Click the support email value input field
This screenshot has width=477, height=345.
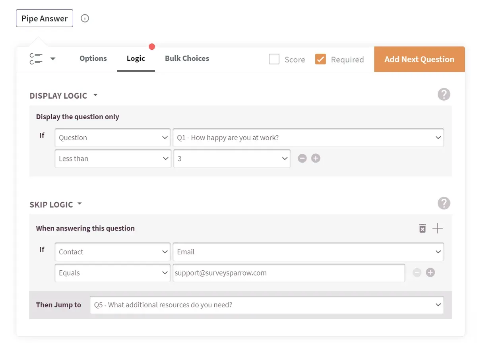click(289, 273)
